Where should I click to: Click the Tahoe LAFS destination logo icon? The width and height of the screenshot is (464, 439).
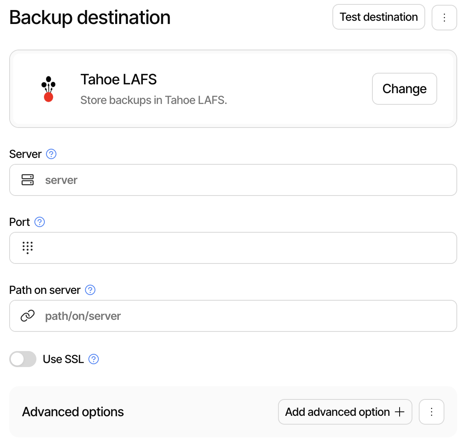[48, 88]
